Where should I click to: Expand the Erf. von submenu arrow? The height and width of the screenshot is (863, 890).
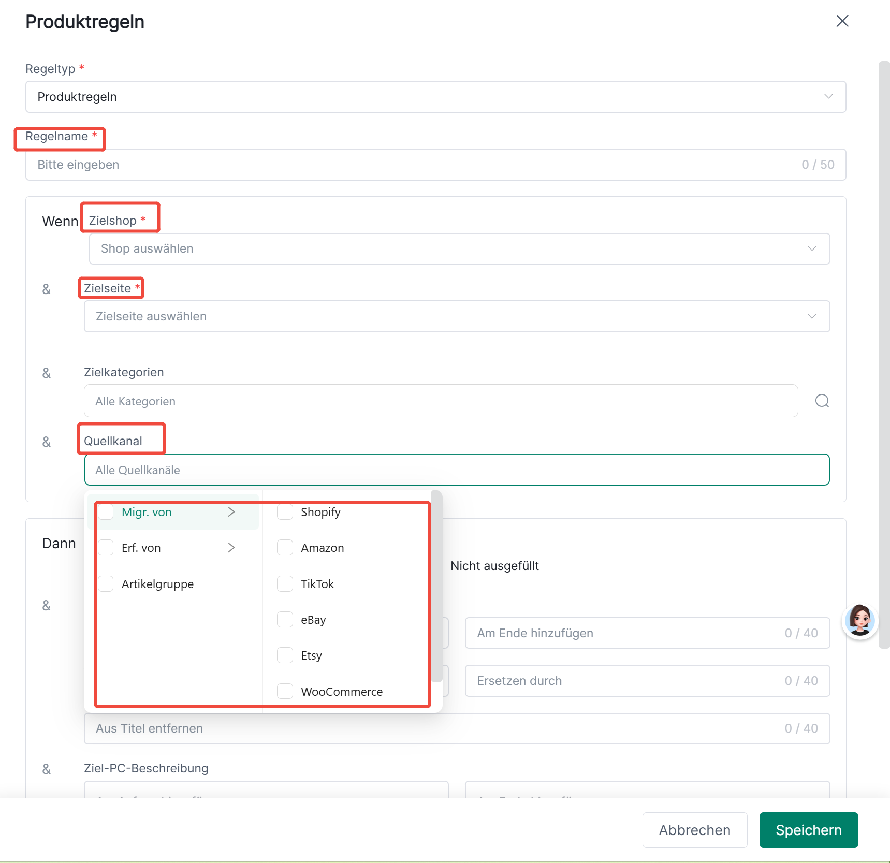click(x=231, y=548)
